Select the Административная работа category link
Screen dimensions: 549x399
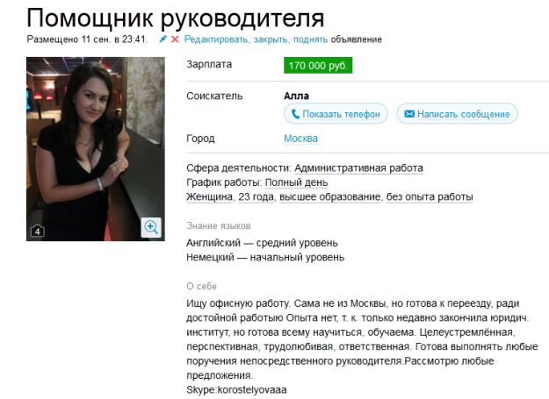coord(358,168)
